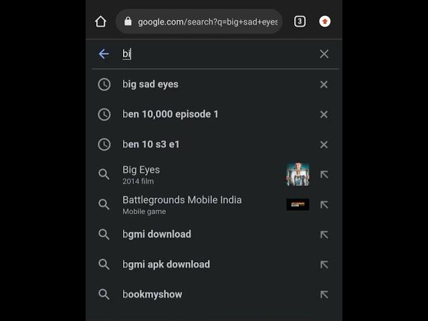Go back using the blue arrow
Image resolution: width=428 pixels, height=321 pixels.
click(104, 54)
